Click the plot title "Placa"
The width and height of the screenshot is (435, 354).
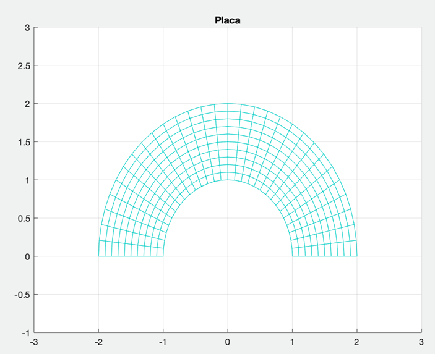(x=227, y=20)
